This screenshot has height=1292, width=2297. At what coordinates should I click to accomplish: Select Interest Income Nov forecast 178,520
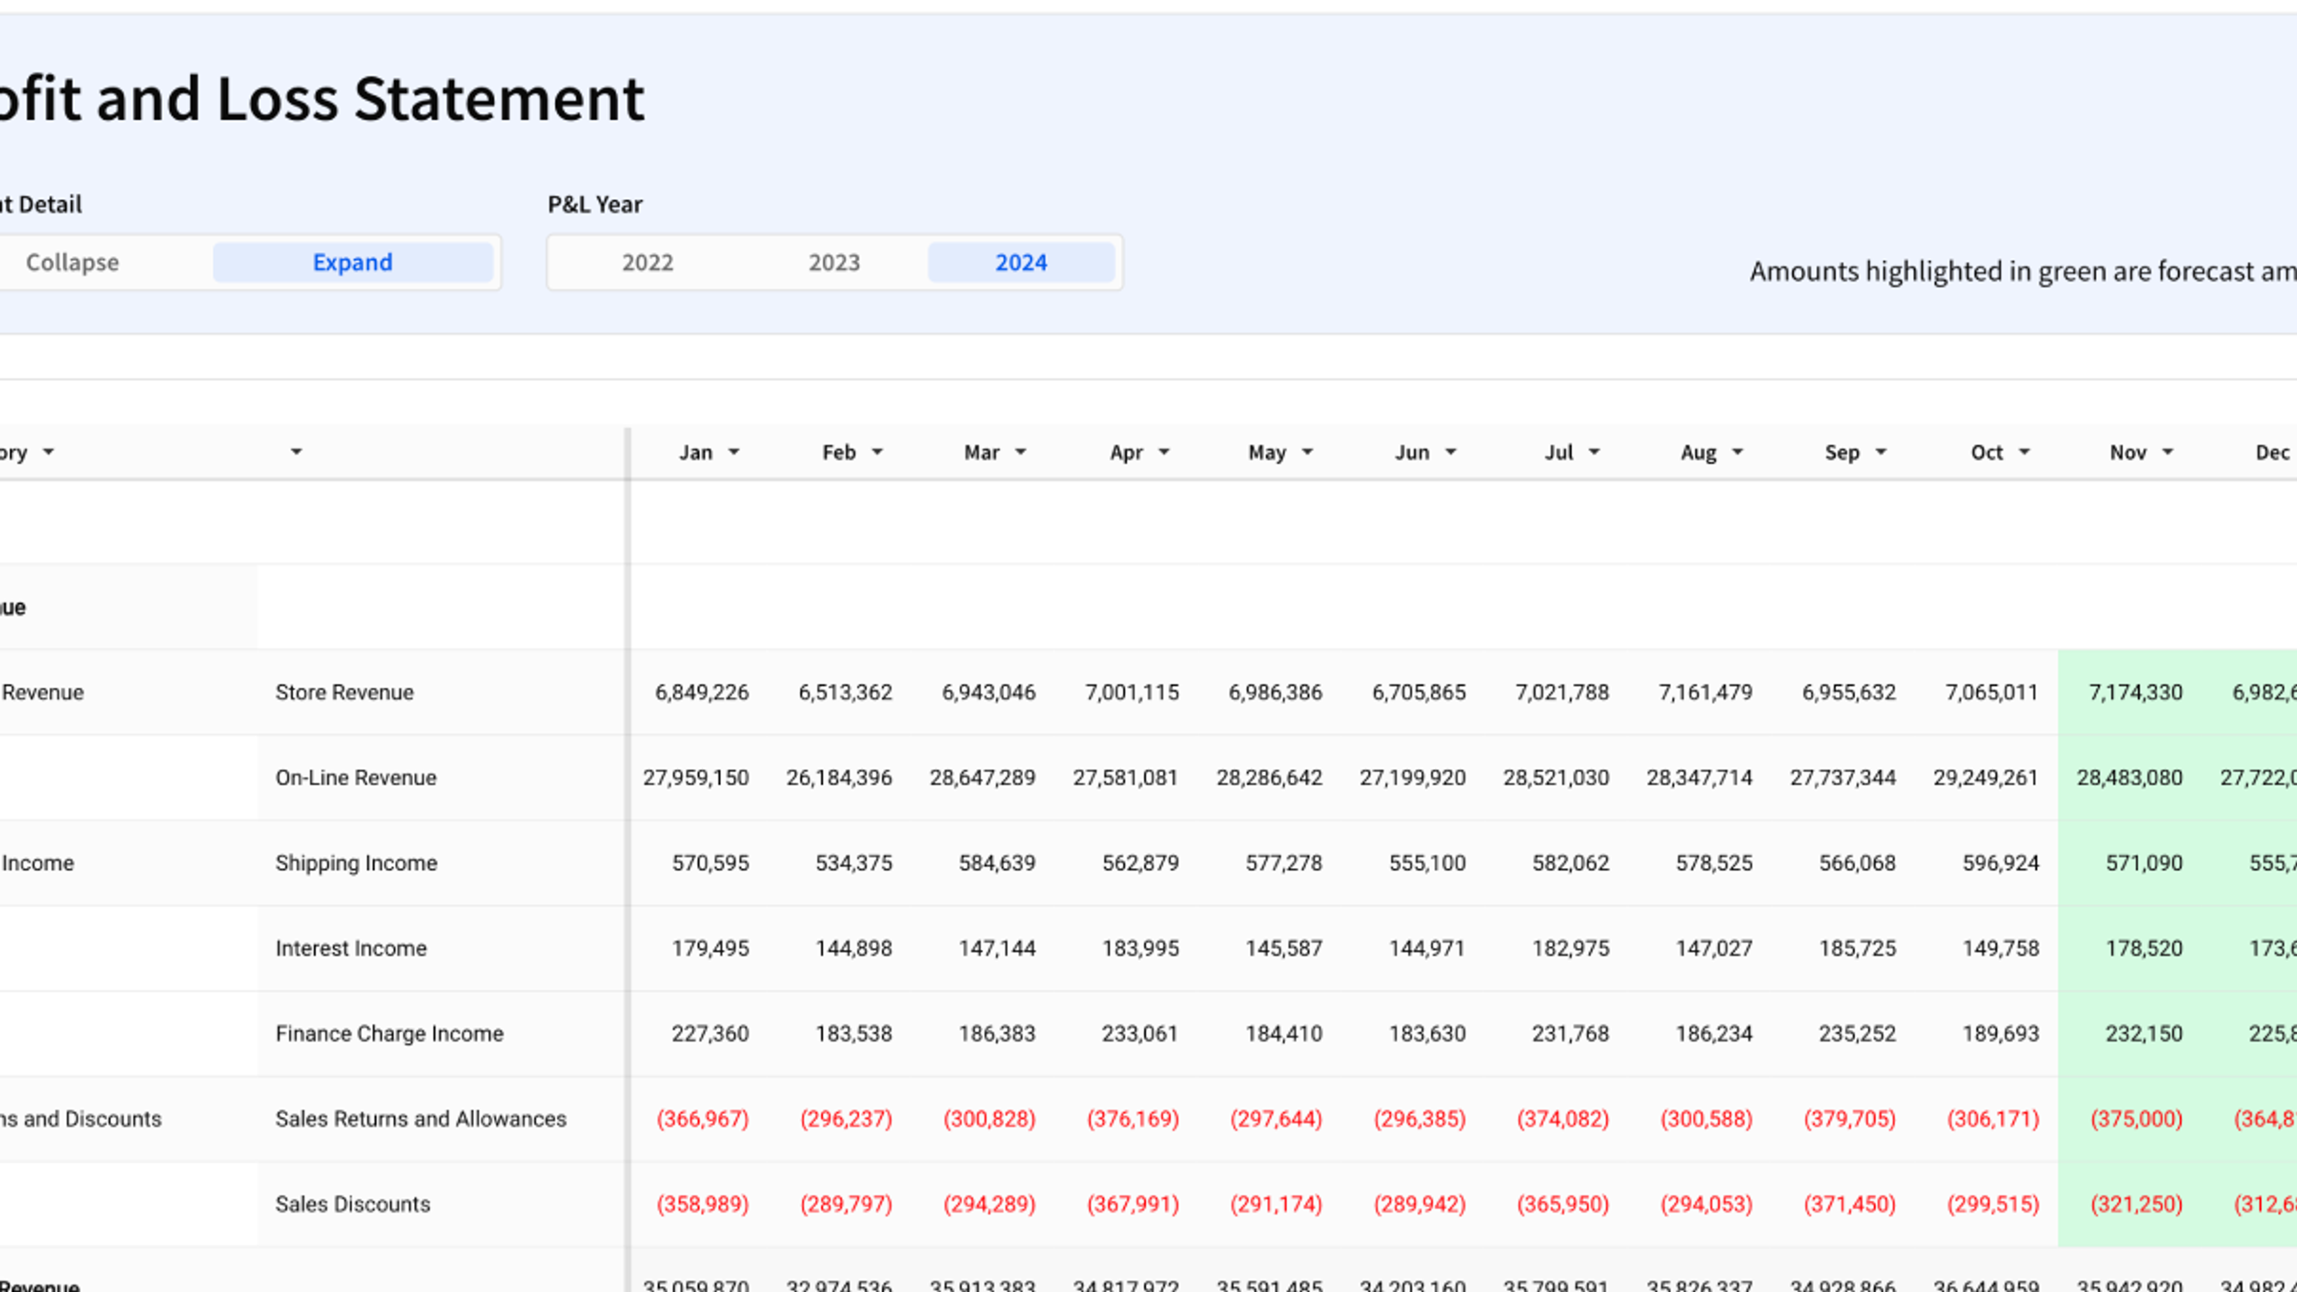point(2144,949)
